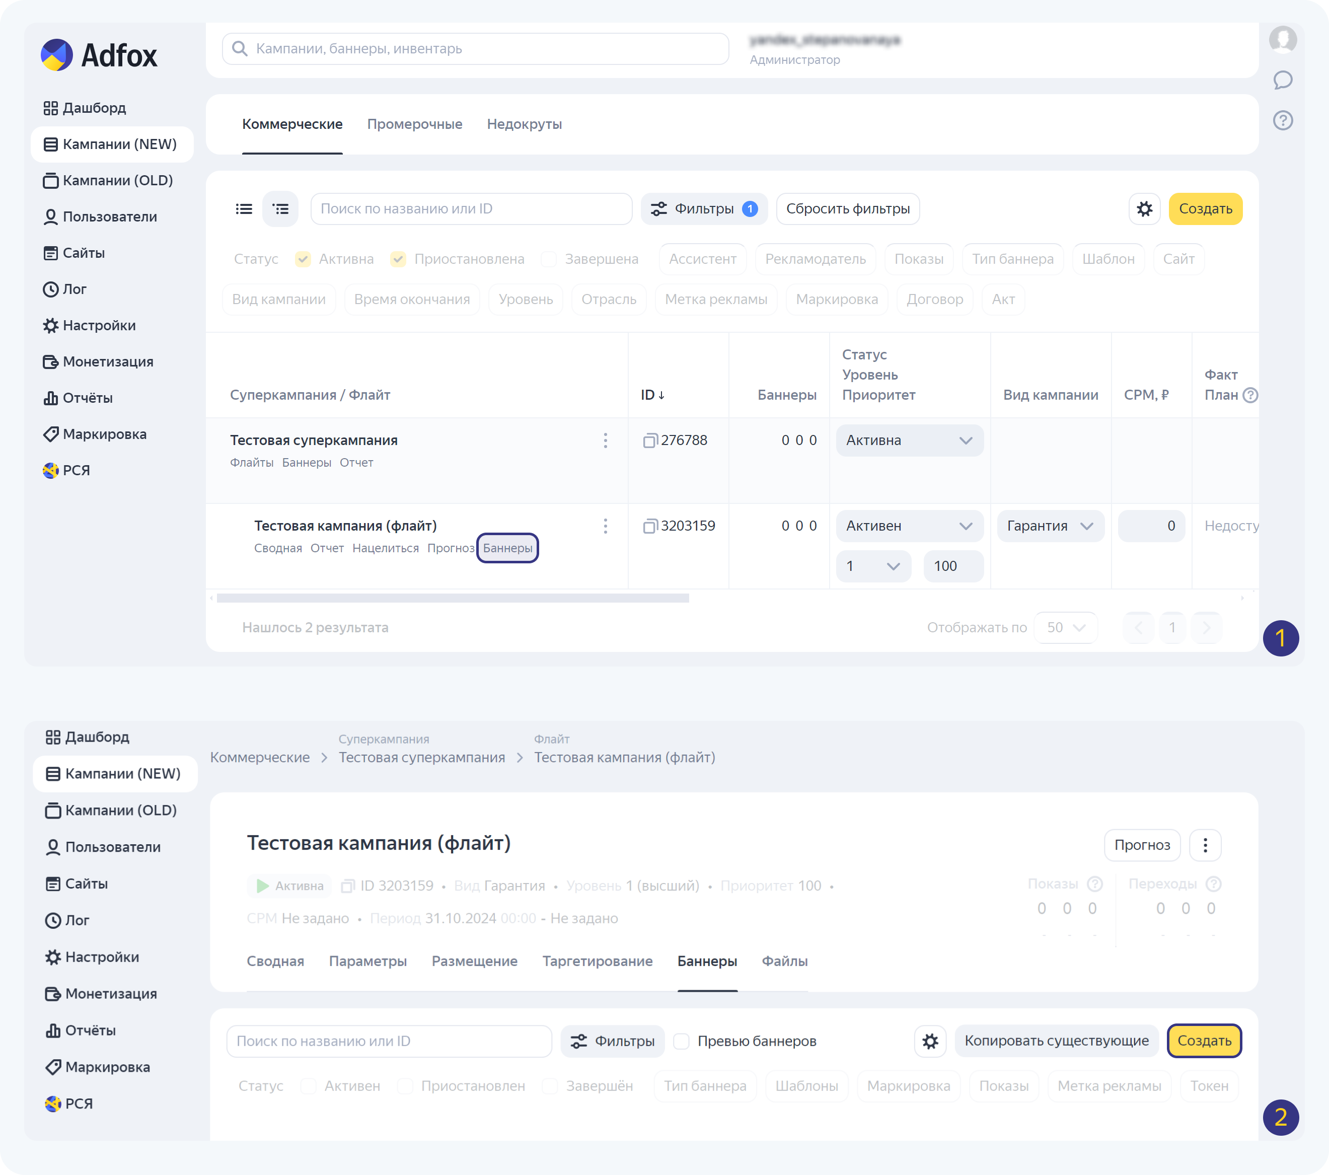Uncheck the Активна status checkbox

(x=303, y=259)
